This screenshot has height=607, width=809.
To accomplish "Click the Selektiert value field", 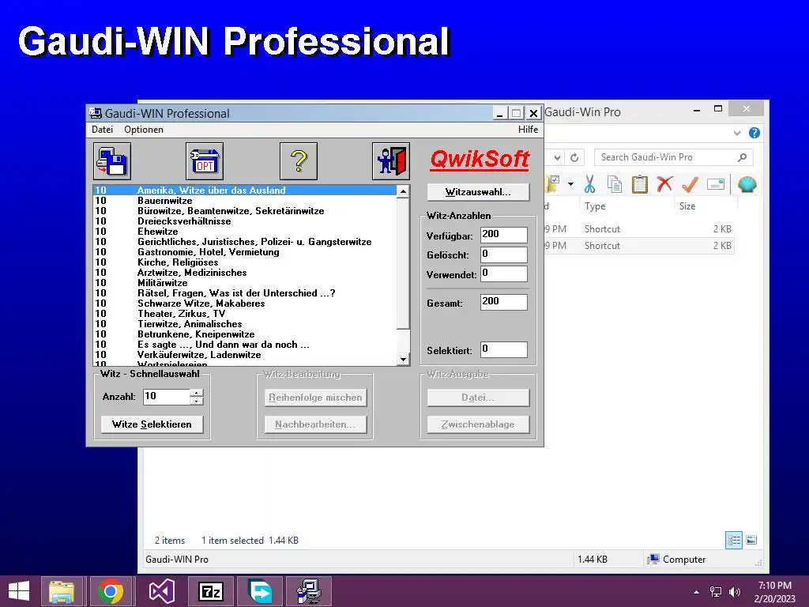I will (503, 349).
